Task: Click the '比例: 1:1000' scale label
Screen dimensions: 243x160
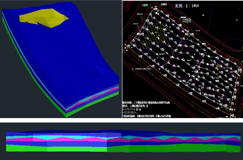Action: pyautogui.click(x=187, y=6)
